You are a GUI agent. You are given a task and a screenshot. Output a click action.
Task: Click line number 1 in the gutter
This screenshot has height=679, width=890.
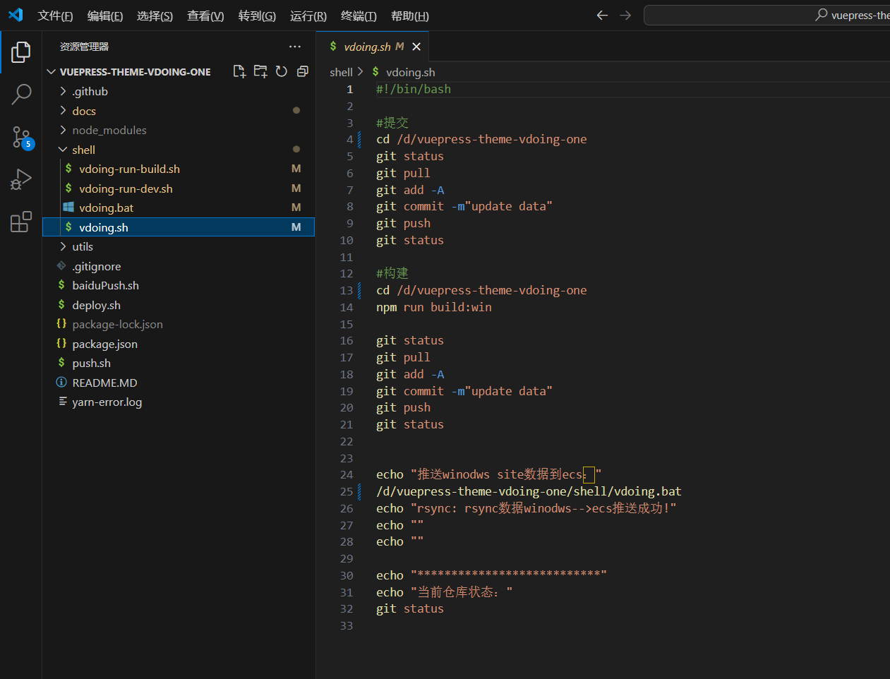[x=349, y=90]
